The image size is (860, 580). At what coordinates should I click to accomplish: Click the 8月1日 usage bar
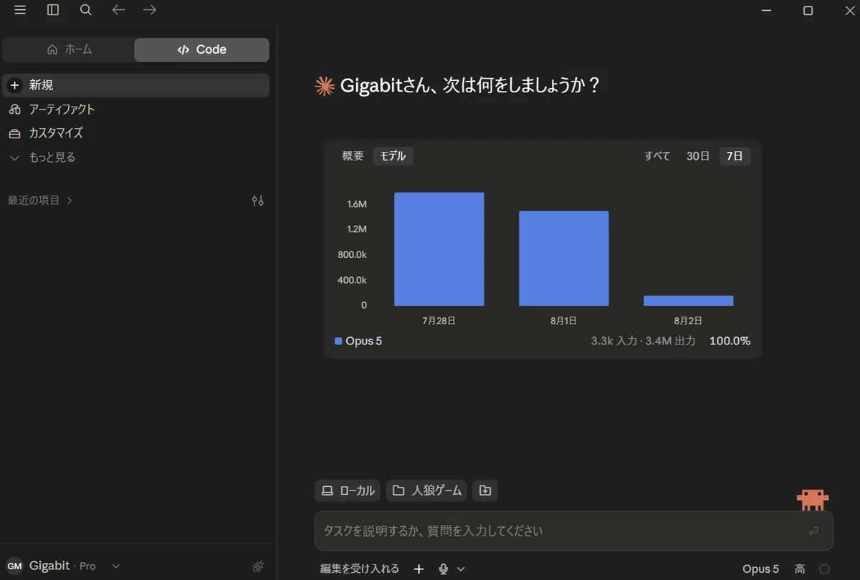pyautogui.click(x=564, y=258)
